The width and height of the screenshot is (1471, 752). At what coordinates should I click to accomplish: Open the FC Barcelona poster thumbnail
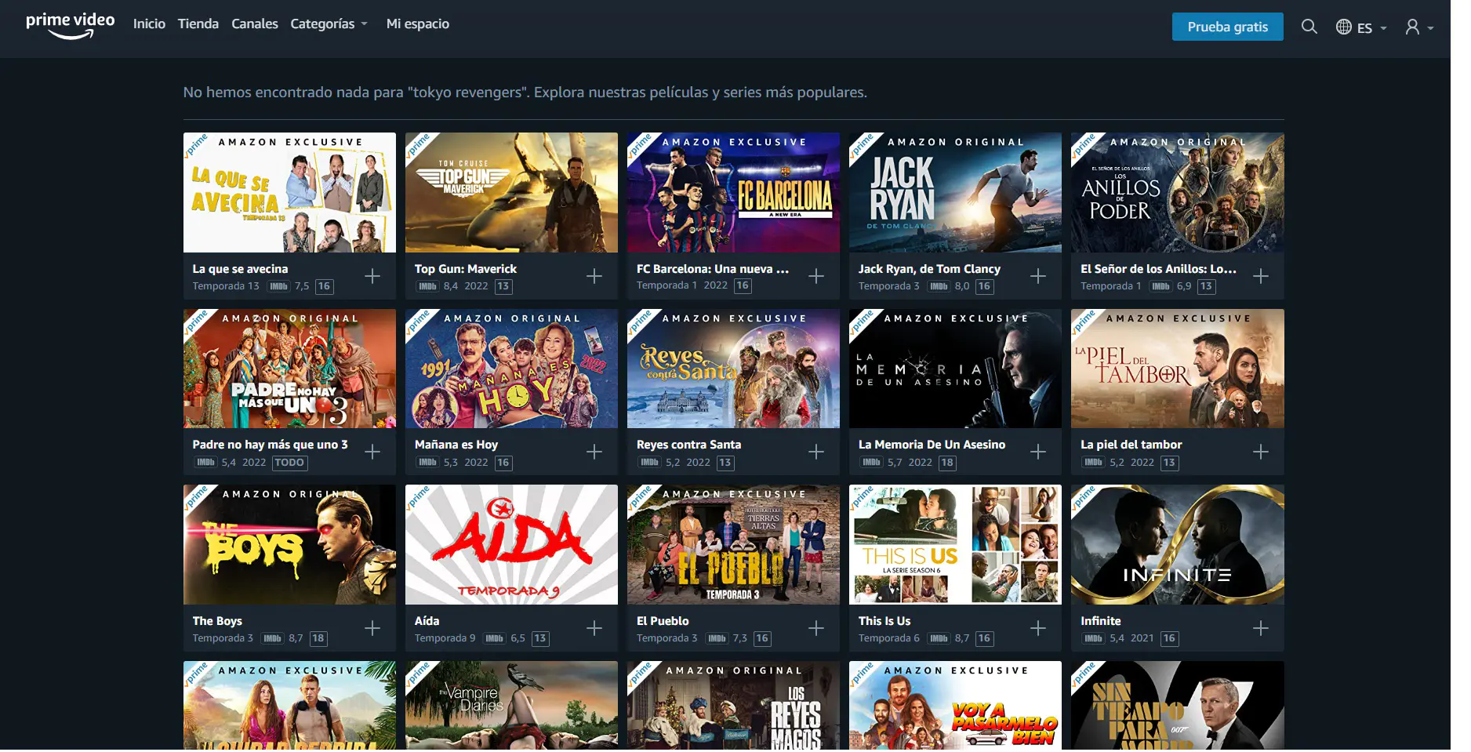(x=733, y=192)
